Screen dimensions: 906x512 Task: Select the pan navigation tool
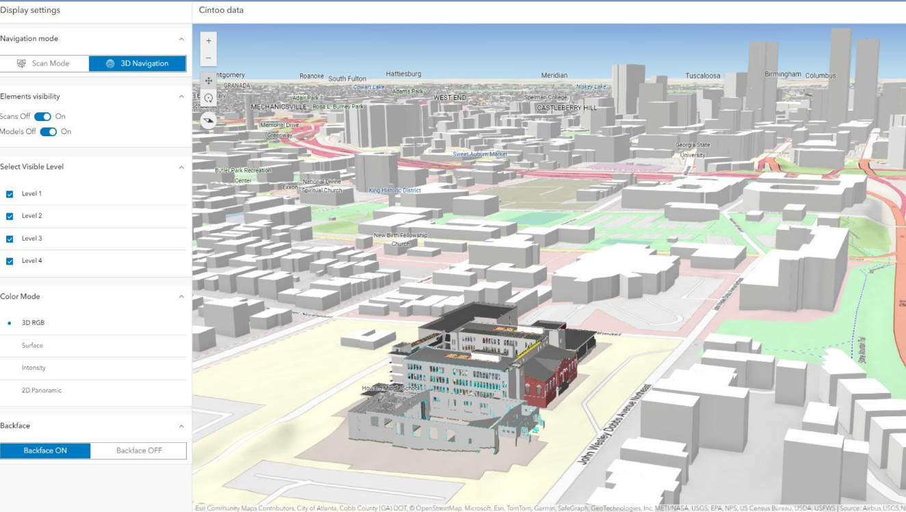pos(209,81)
